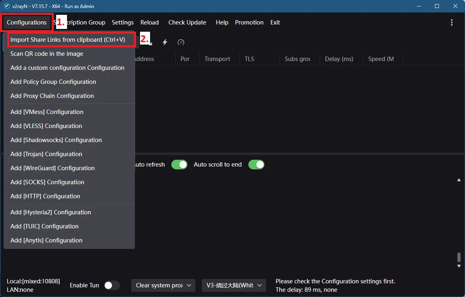
Task: Open the three-dot overflow menu
Action: pyautogui.click(x=452, y=22)
